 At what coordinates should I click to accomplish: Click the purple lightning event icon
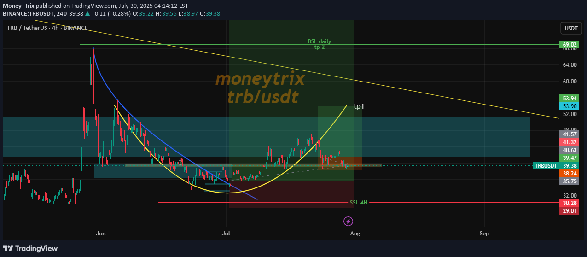point(349,222)
